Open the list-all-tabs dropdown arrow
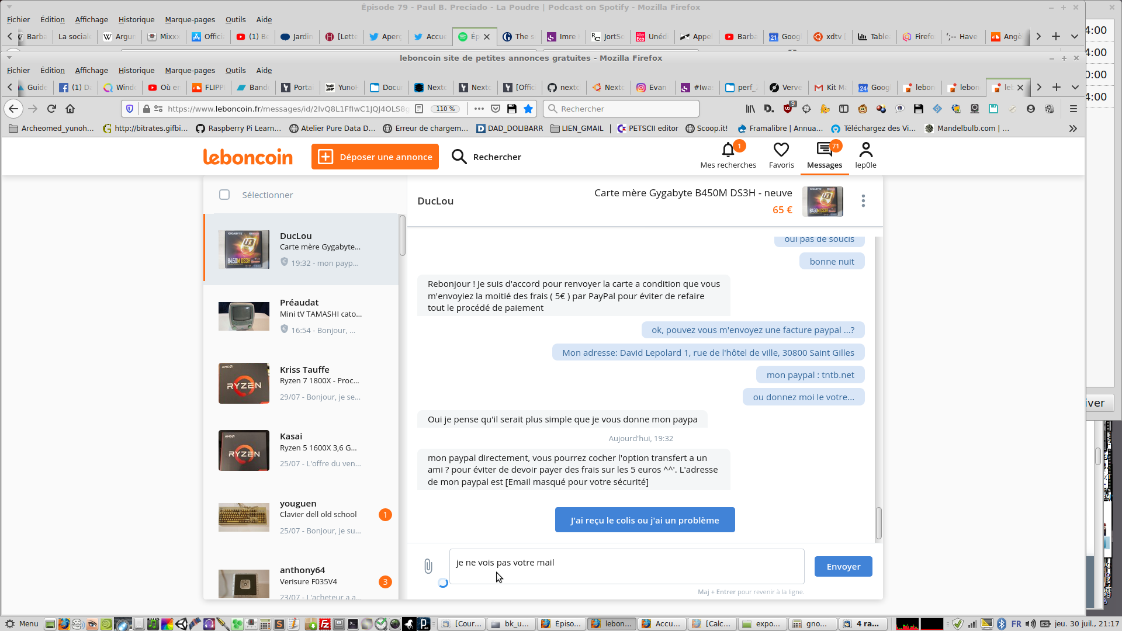This screenshot has height=631, width=1122. coord(1075,87)
